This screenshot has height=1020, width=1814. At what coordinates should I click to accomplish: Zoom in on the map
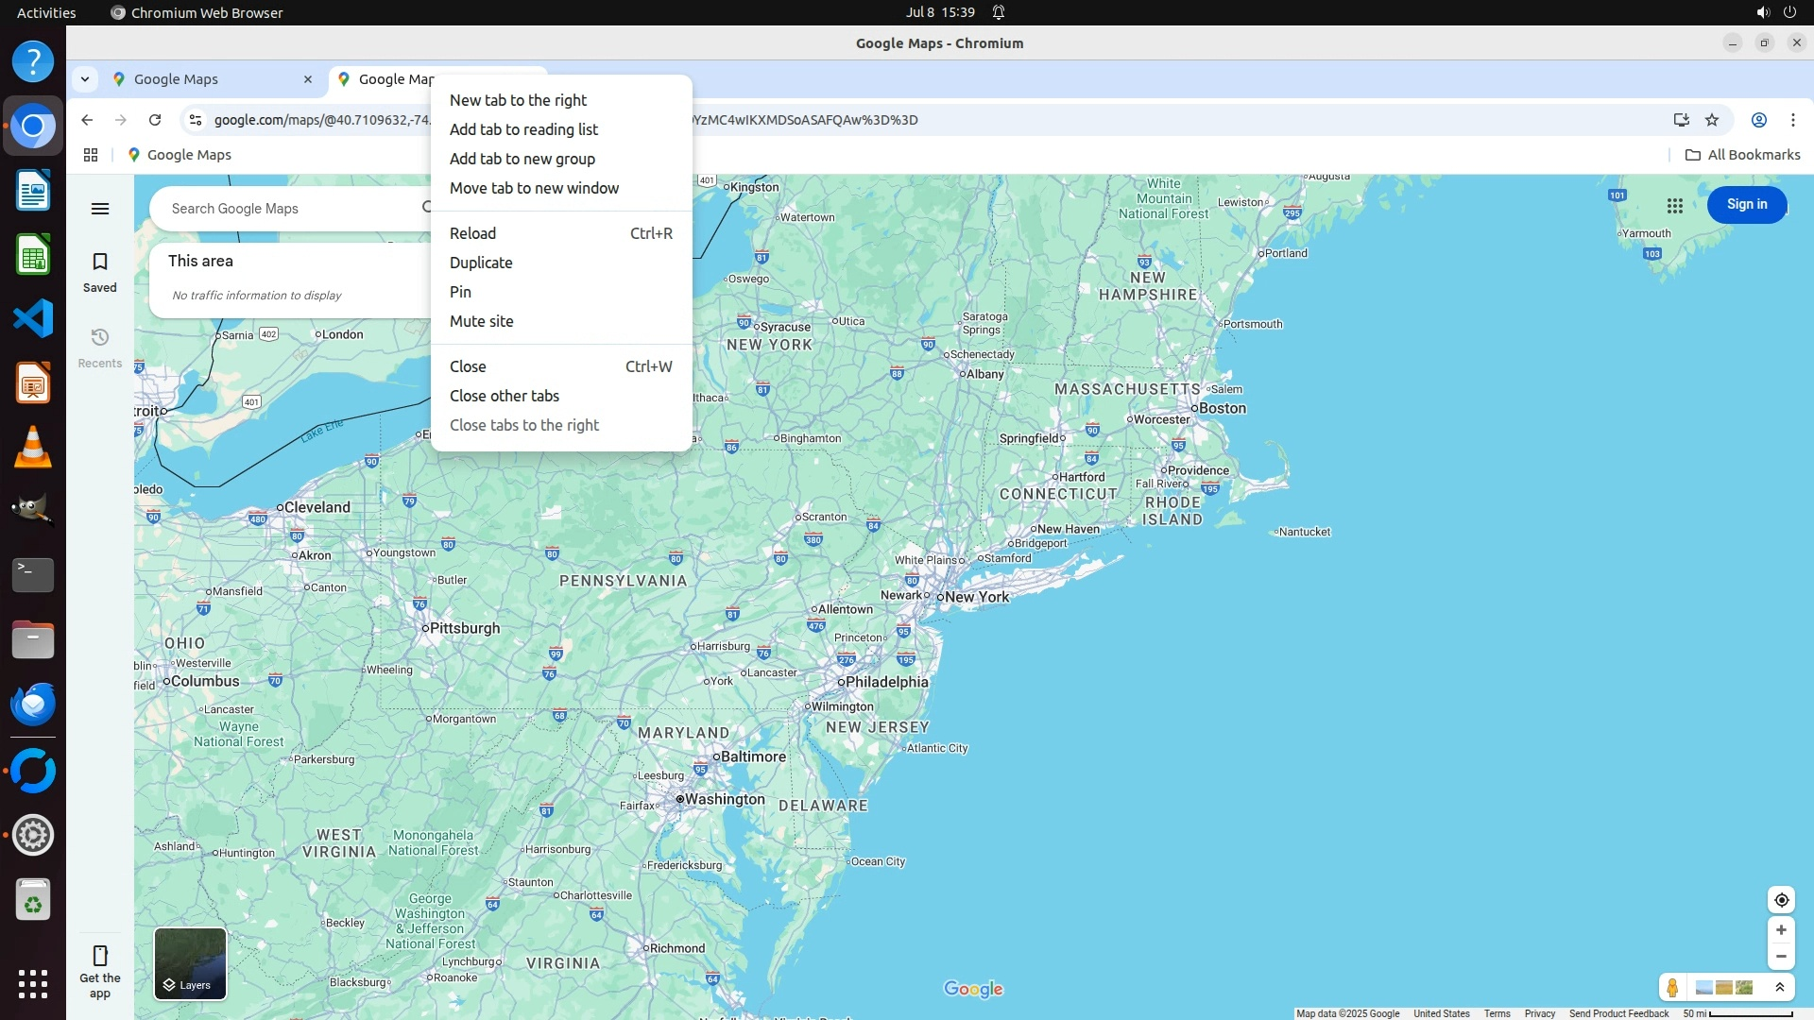[1781, 930]
